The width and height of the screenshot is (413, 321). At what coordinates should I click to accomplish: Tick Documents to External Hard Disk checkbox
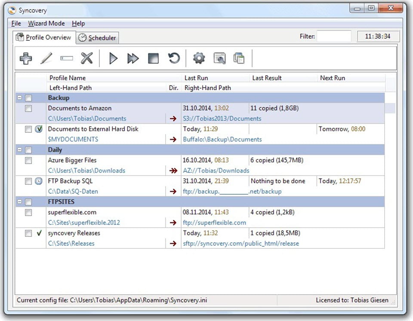point(28,129)
